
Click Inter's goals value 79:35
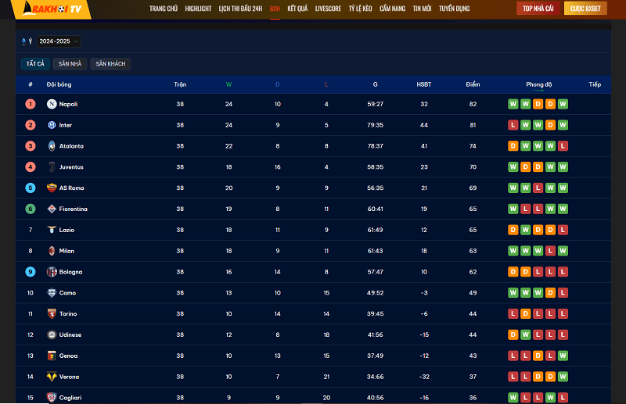(x=376, y=125)
